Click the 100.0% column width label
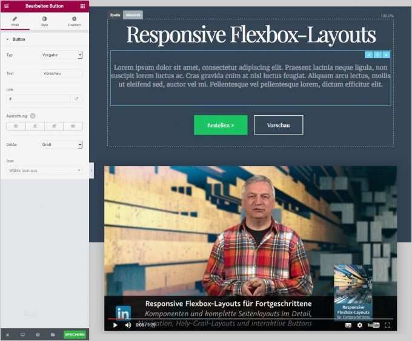The width and height of the screenshot is (412, 341). [x=387, y=16]
